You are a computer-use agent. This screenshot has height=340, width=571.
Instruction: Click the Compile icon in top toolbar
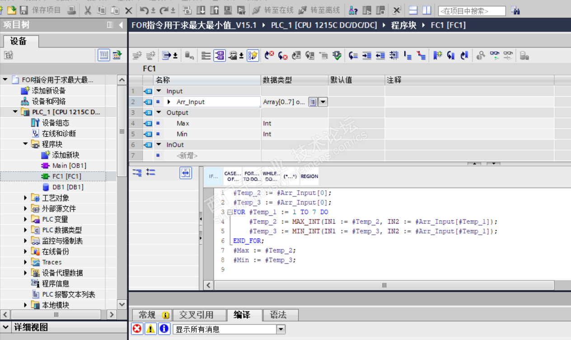tap(187, 10)
